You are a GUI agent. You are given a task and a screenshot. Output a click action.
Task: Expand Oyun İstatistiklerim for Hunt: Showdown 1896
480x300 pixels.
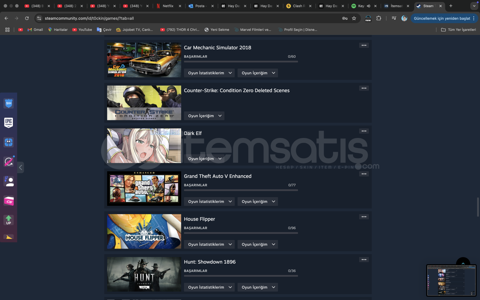pos(209,287)
